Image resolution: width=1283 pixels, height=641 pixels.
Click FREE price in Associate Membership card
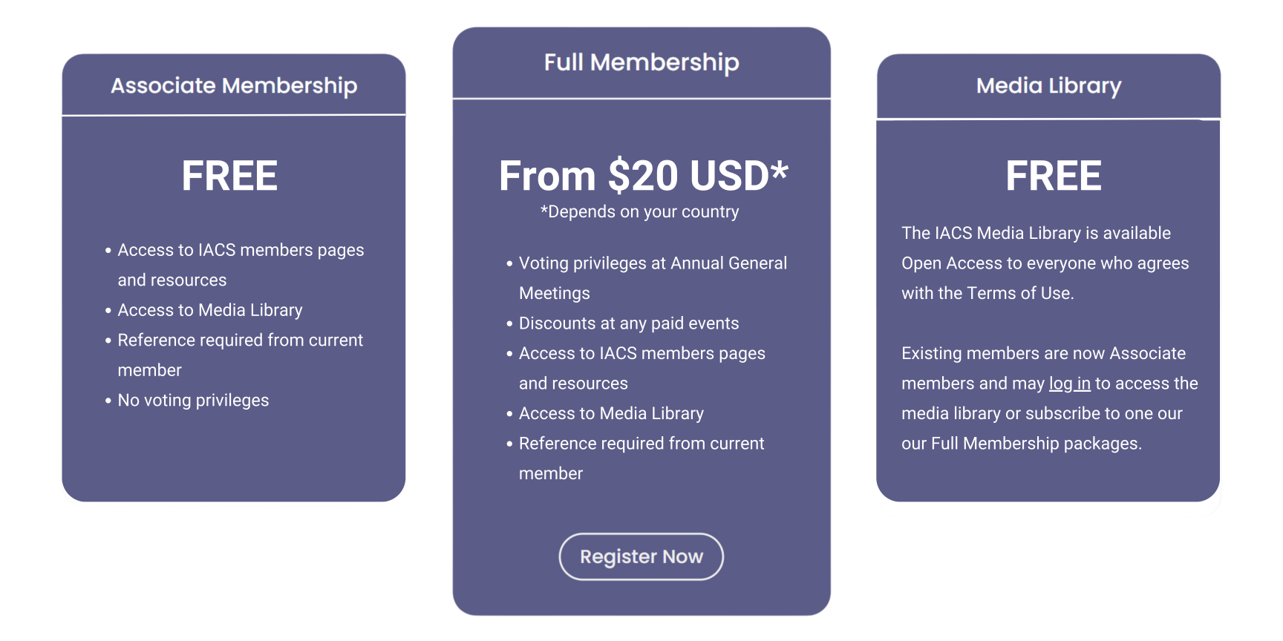tap(229, 176)
